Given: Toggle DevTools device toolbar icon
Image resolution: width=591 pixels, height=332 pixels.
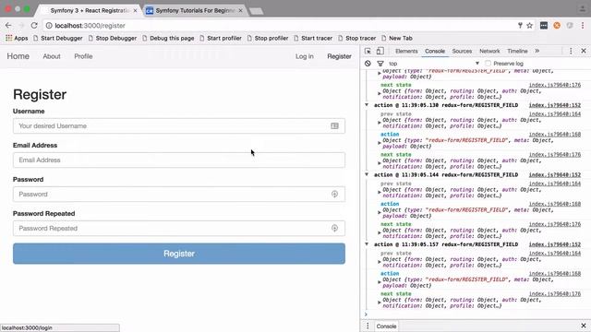Looking at the screenshot, I should point(380,51).
